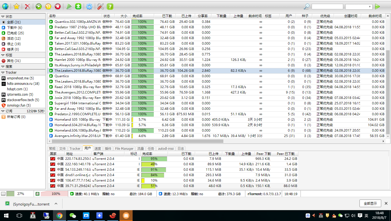
Task: Switch to the 文件 details tab
Action: [x=62, y=148]
